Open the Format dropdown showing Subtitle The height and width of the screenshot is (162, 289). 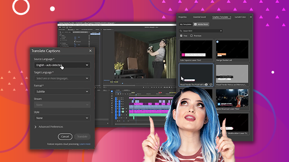(x=62, y=91)
